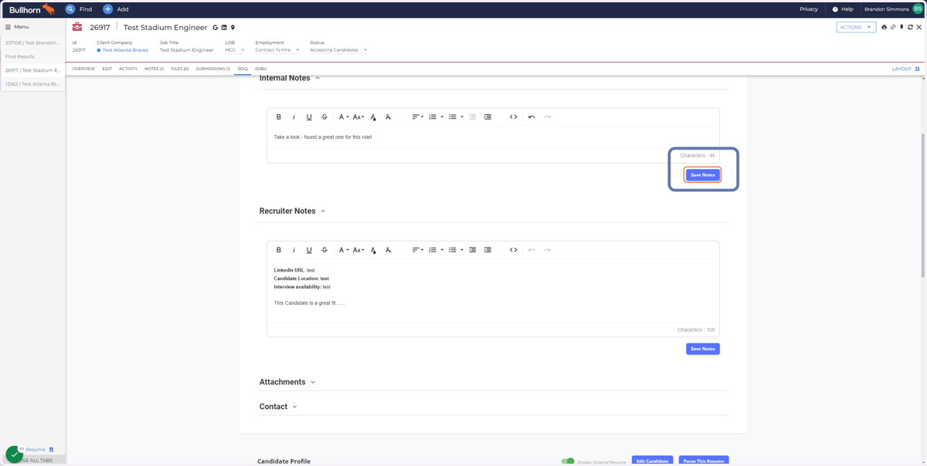Toggle italic in Recruiter Notes editor
This screenshot has width=927, height=466.
point(294,250)
